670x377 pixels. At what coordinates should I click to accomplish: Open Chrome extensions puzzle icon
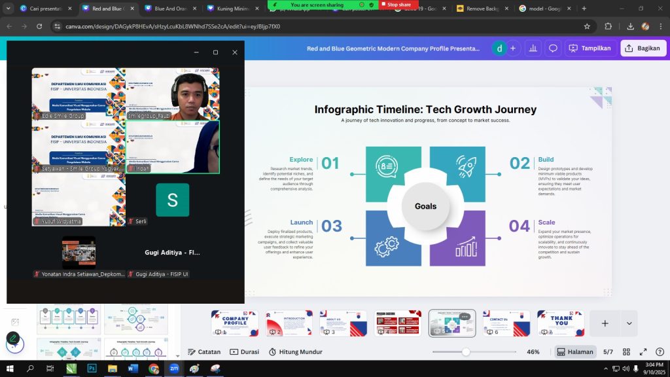pyautogui.click(x=608, y=26)
